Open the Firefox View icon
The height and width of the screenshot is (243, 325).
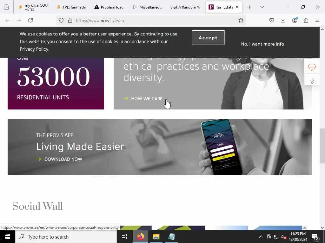tap(6, 7)
